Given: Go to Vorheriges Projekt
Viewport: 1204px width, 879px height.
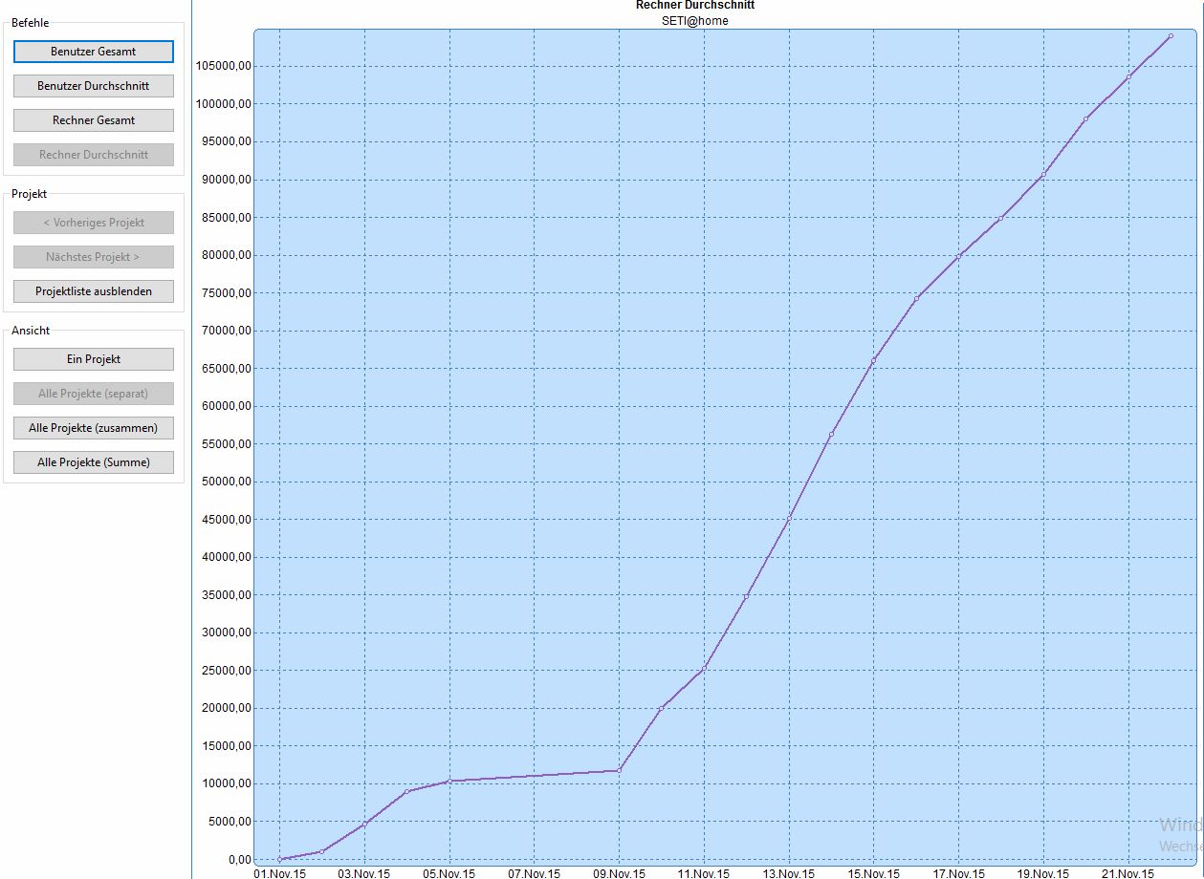Looking at the screenshot, I should click(94, 223).
